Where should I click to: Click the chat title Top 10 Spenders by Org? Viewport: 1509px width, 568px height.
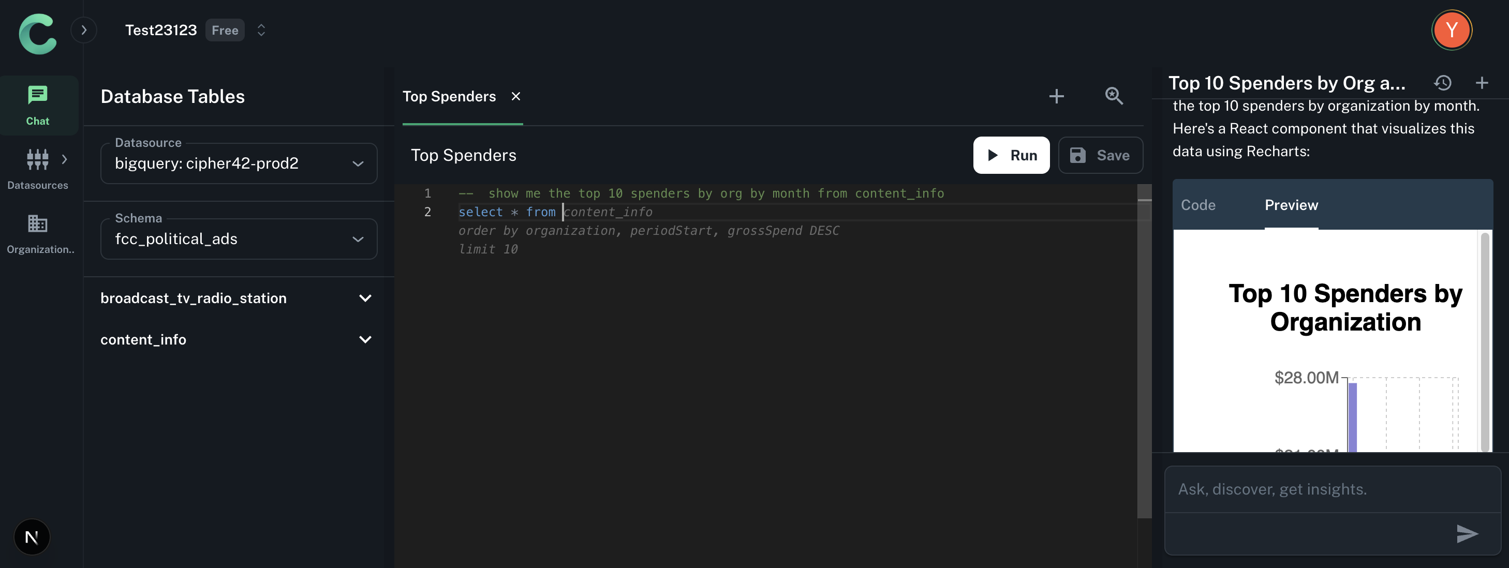click(1286, 83)
